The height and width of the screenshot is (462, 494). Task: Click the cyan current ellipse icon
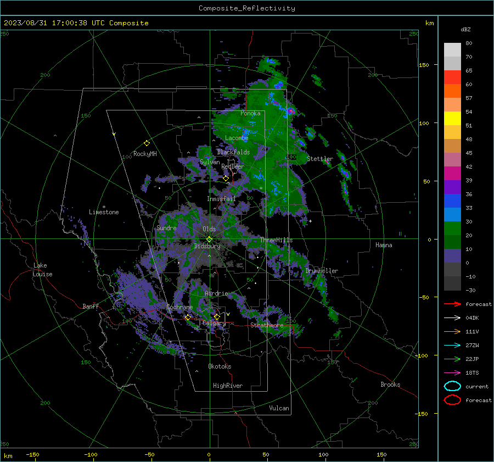click(452, 386)
